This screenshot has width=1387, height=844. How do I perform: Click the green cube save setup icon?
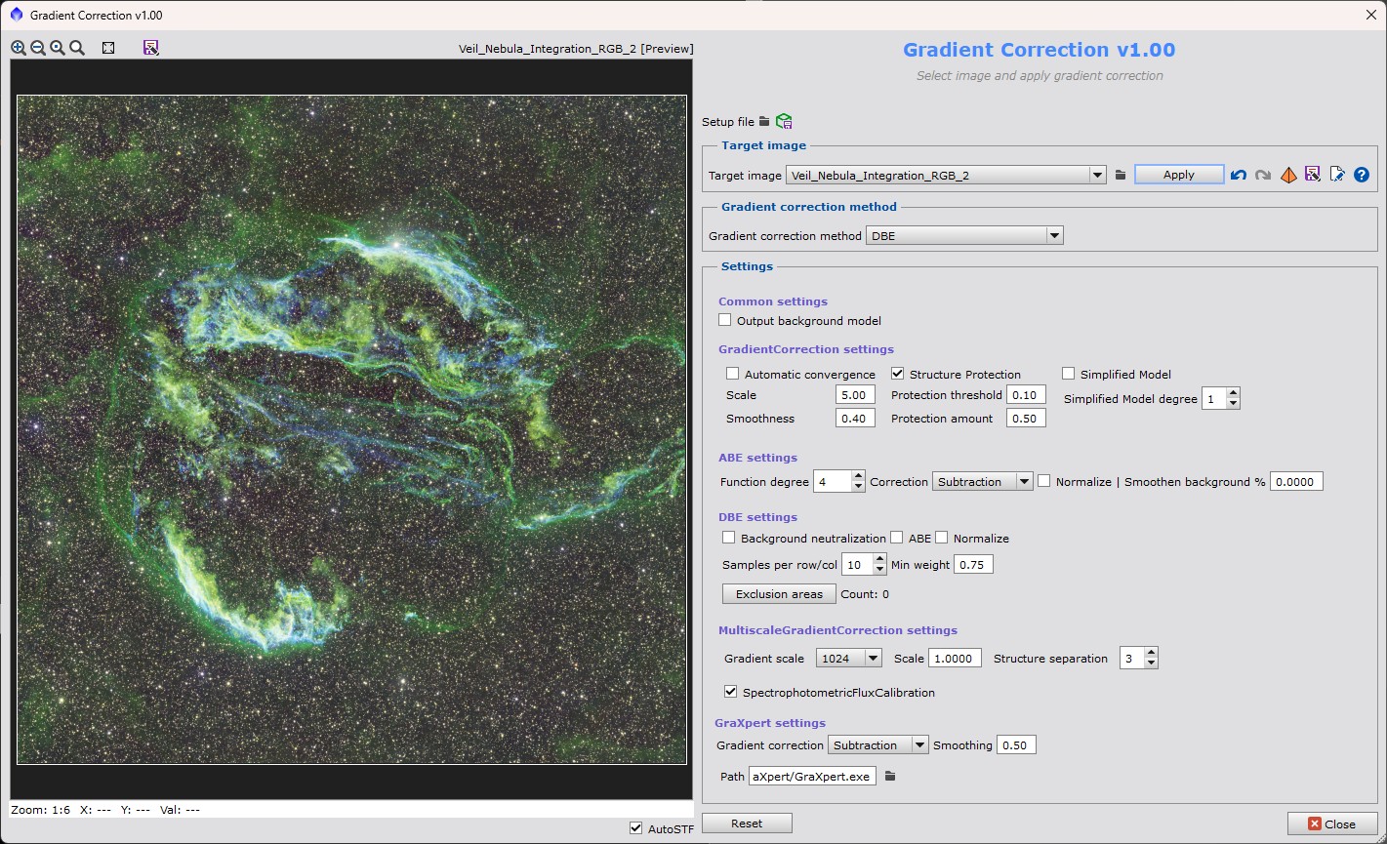click(784, 122)
